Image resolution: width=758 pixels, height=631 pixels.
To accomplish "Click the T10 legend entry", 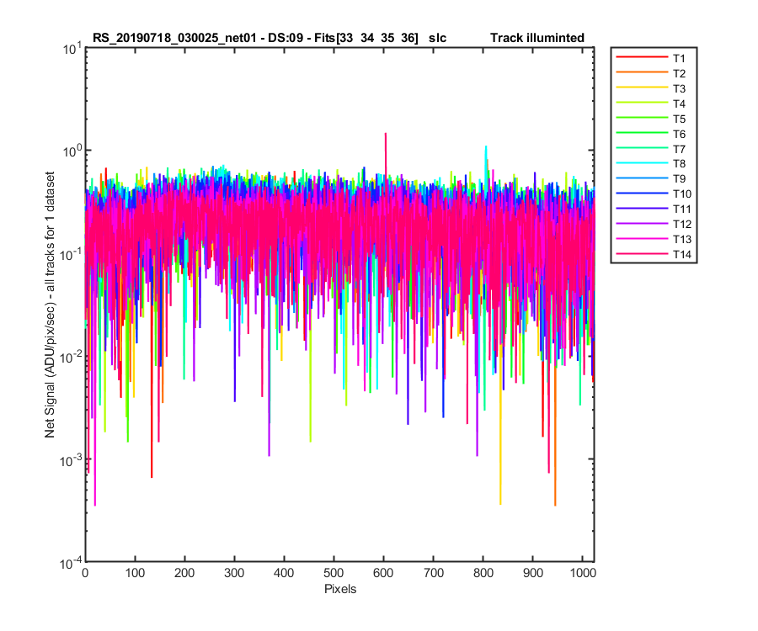I will 654,194.
